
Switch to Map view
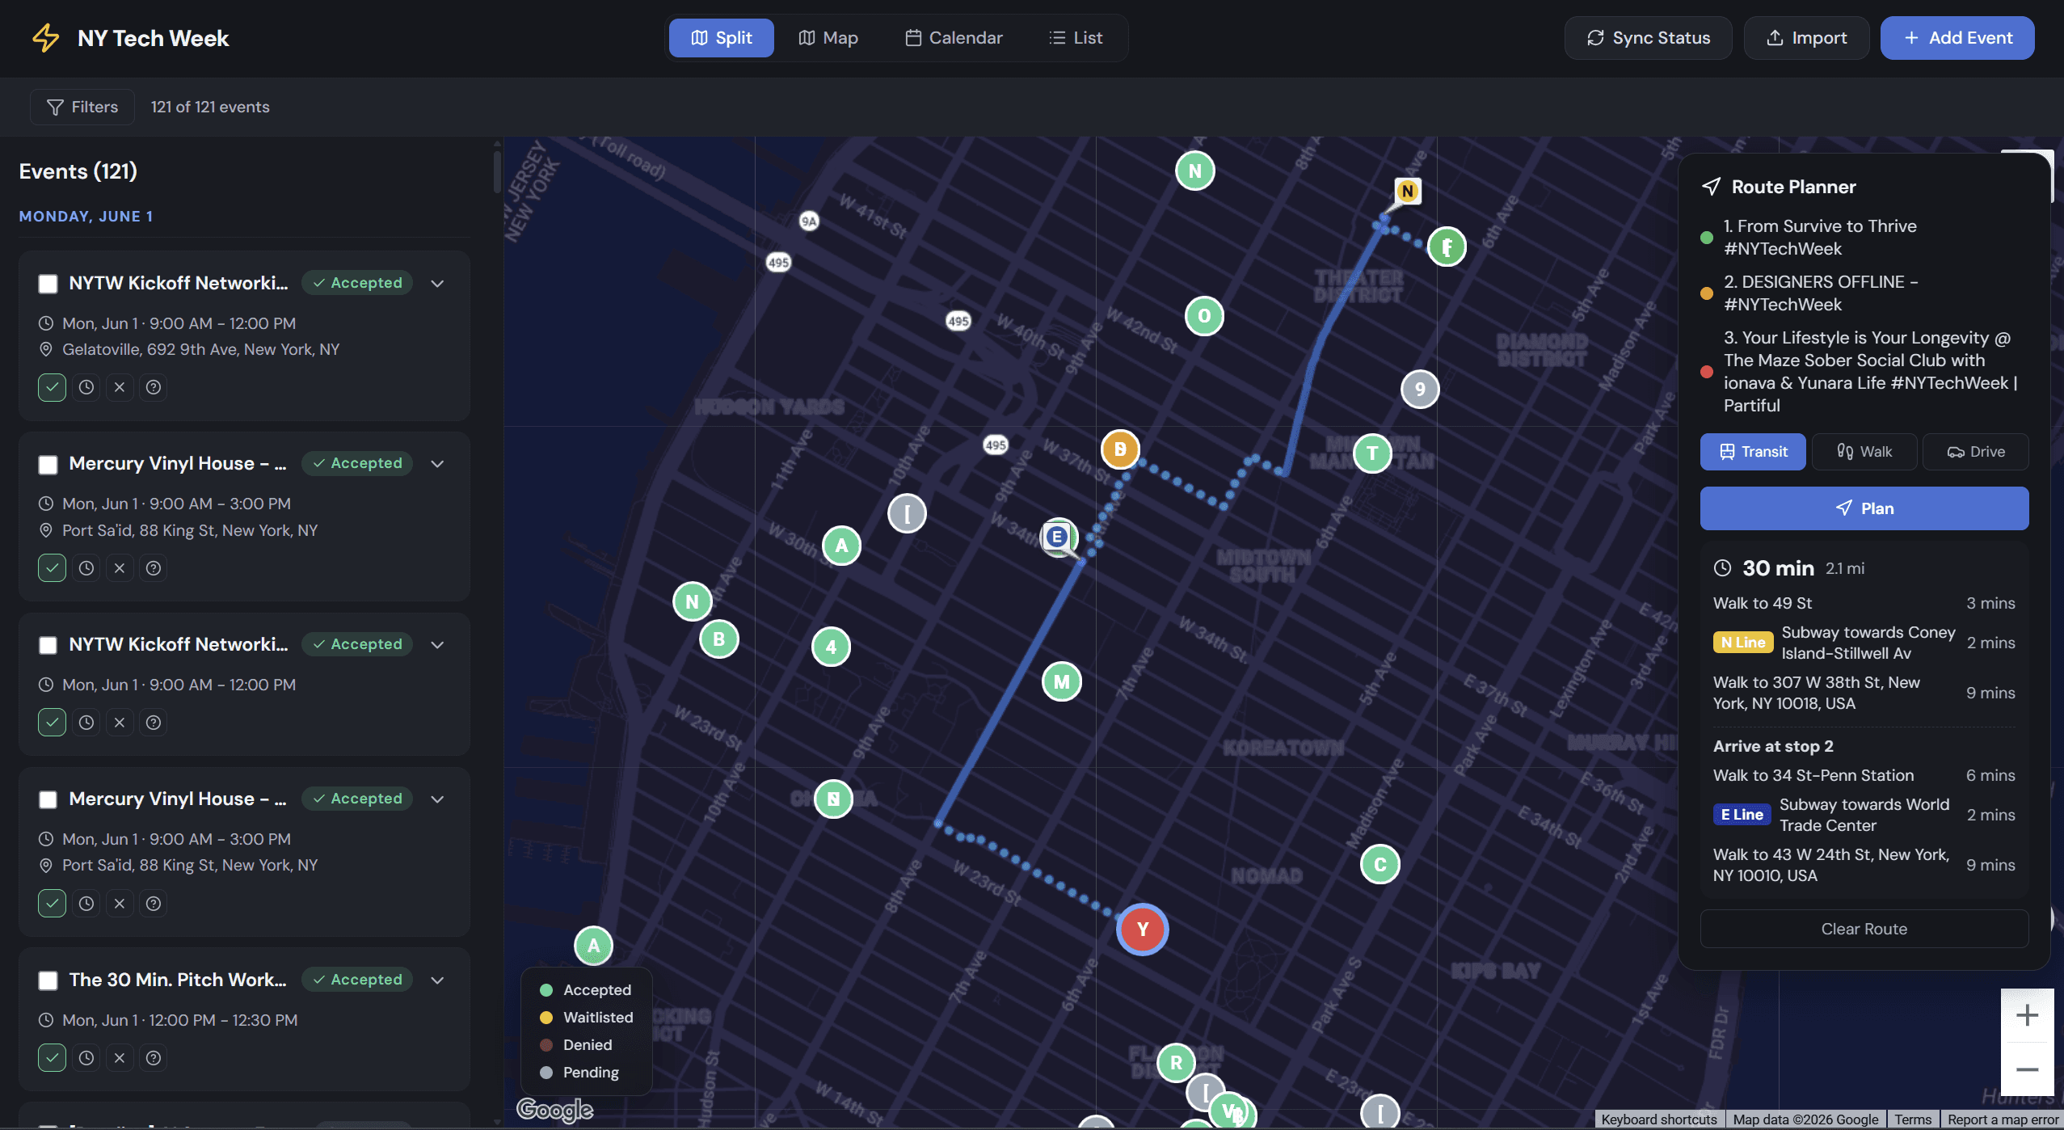coord(828,38)
